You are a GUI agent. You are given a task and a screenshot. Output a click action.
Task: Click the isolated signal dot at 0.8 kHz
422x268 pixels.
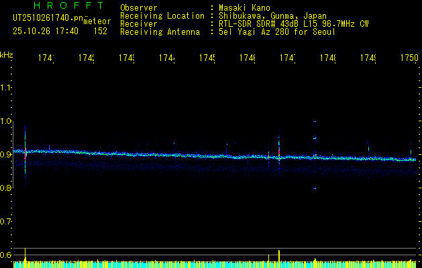point(315,188)
